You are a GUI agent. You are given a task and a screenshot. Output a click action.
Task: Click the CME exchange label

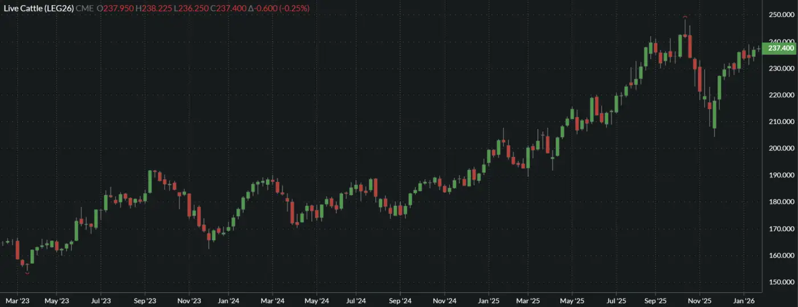pyautogui.click(x=85, y=9)
